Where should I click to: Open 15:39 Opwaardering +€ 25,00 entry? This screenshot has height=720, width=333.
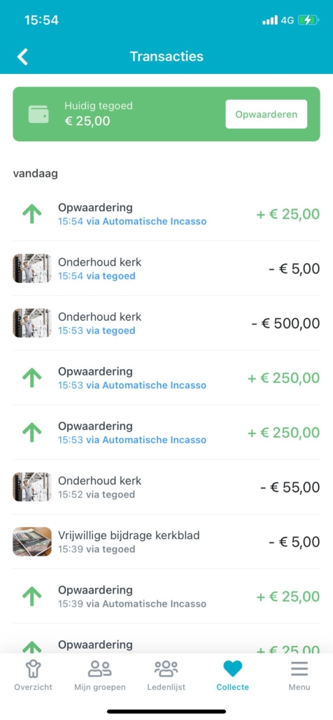[166, 596]
